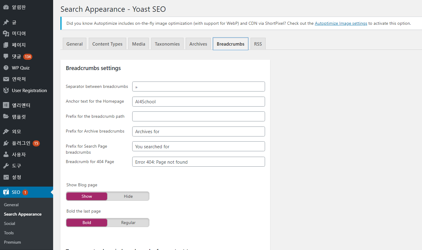
Task: Click the Tools wrench icon
Action: tap(6, 166)
